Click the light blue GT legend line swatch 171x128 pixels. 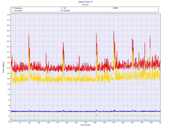pos(62,8)
